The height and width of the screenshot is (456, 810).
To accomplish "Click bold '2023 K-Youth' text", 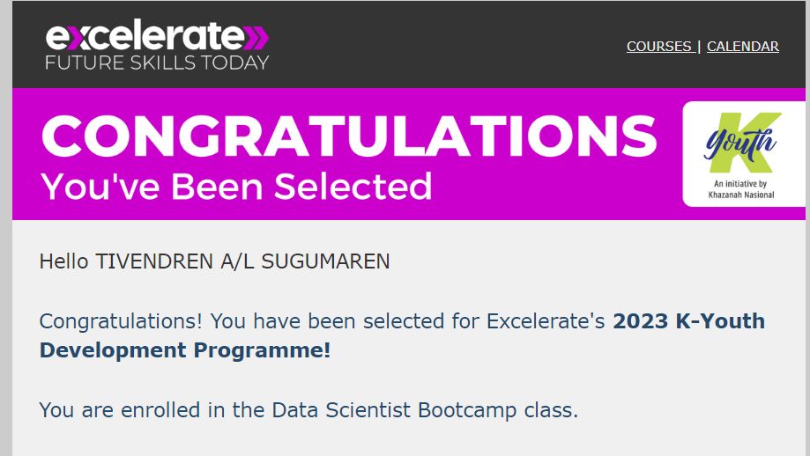I will [x=688, y=320].
